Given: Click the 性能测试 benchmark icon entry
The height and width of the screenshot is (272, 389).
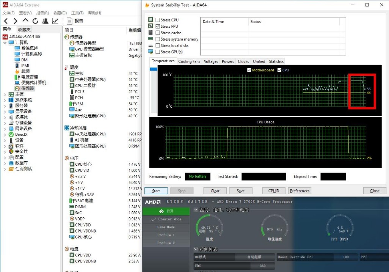Looking at the screenshot, I should 11,169.
